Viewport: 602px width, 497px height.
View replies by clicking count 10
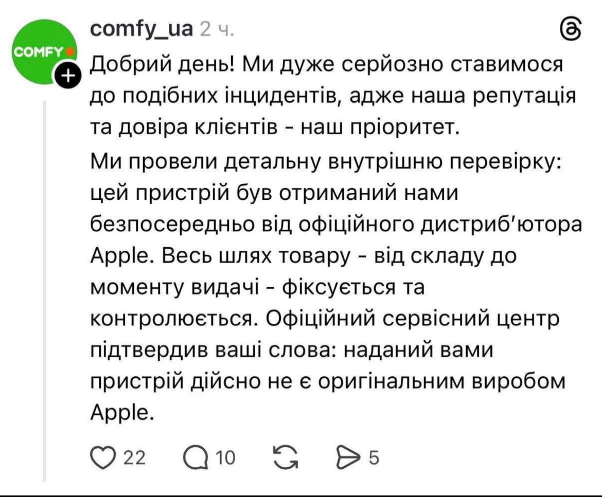click(x=225, y=456)
